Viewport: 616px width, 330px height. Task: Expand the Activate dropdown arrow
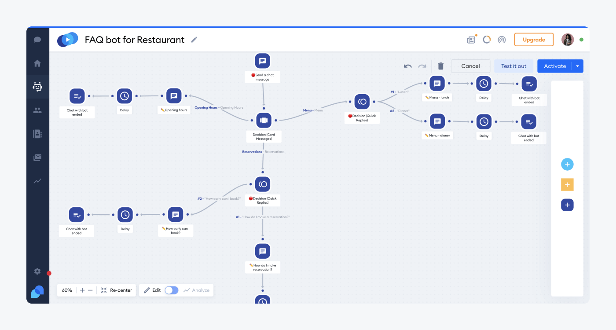(x=578, y=66)
